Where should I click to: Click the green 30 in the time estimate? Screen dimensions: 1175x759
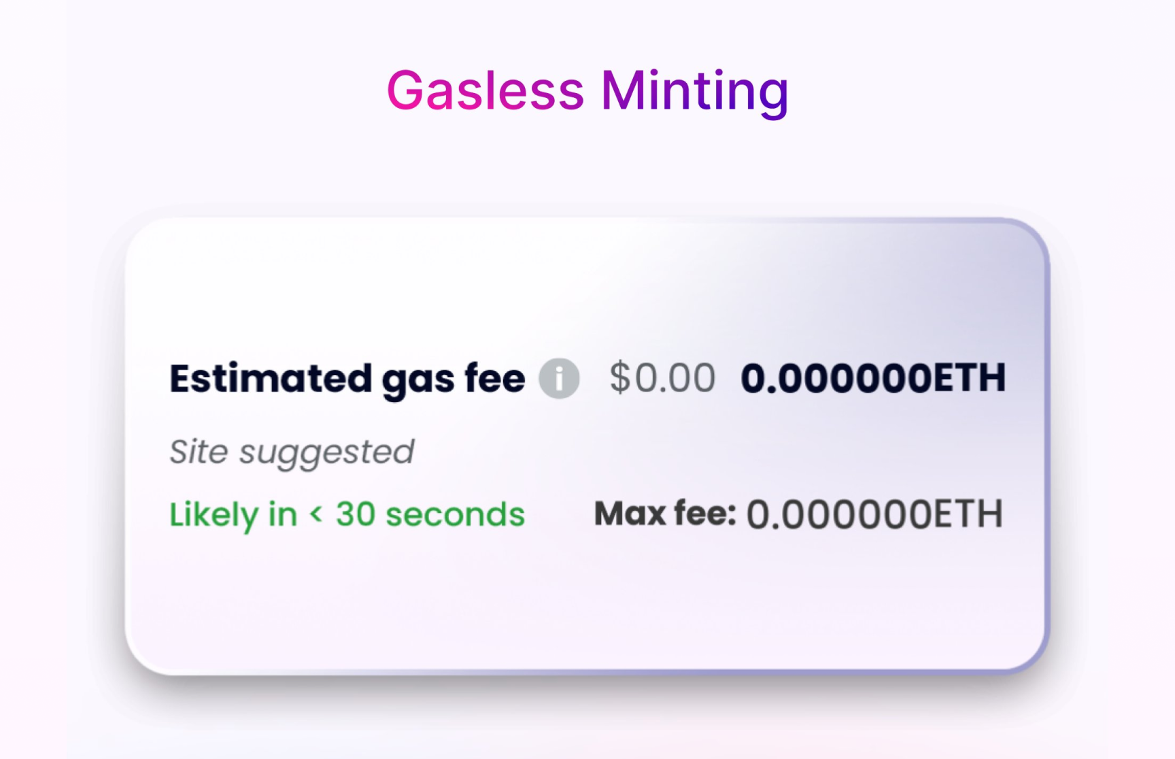click(x=356, y=514)
